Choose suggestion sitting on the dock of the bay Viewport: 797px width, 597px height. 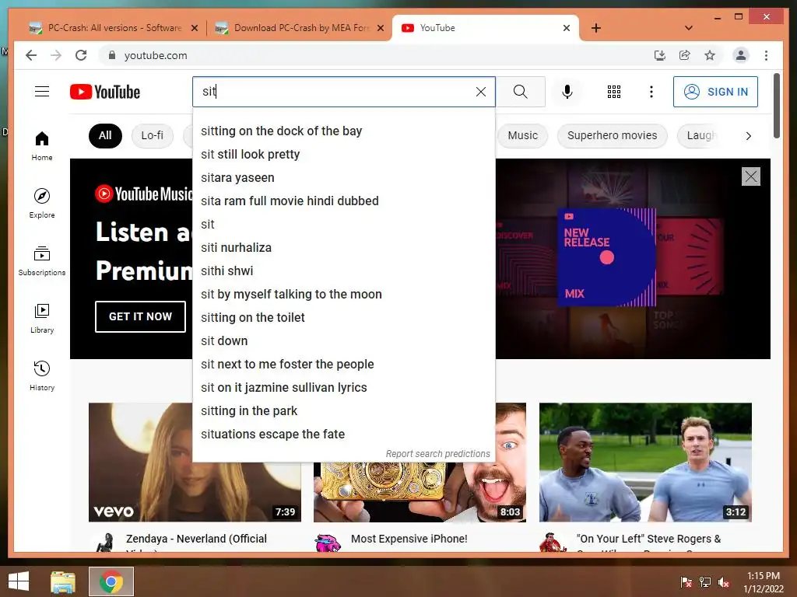pyautogui.click(x=343, y=131)
